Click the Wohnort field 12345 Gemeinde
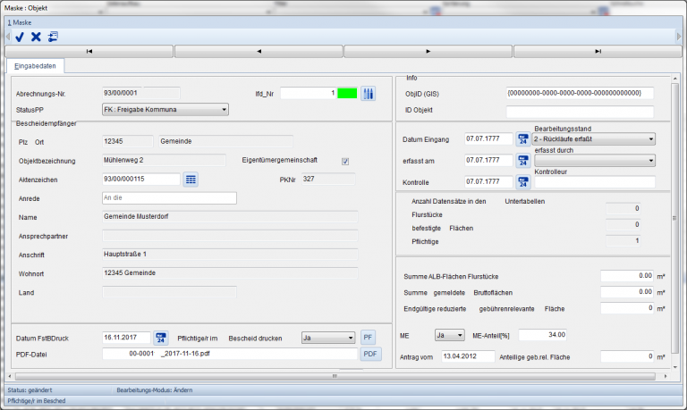Image resolution: width=687 pixels, height=410 pixels. (230, 273)
